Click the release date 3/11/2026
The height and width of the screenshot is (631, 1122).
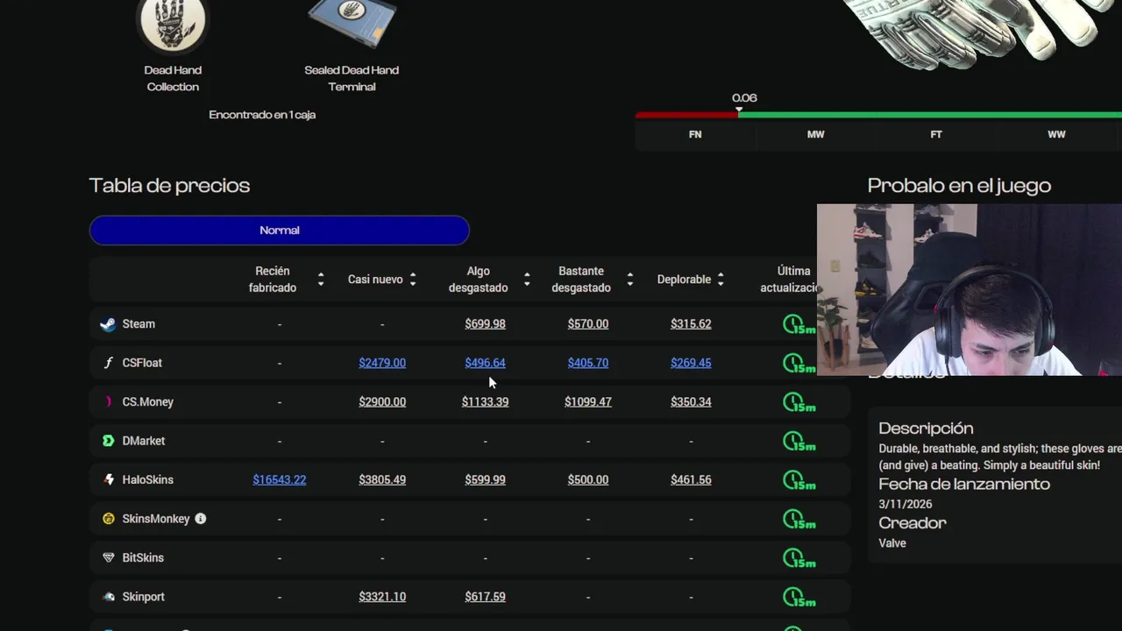point(905,505)
